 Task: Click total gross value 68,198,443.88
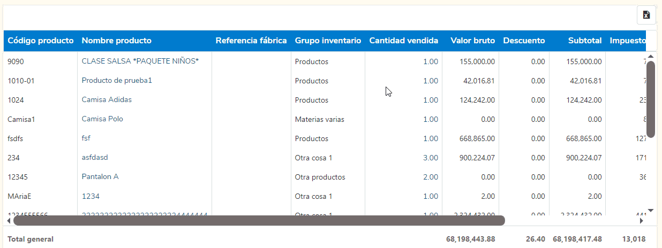(x=471, y=239)
